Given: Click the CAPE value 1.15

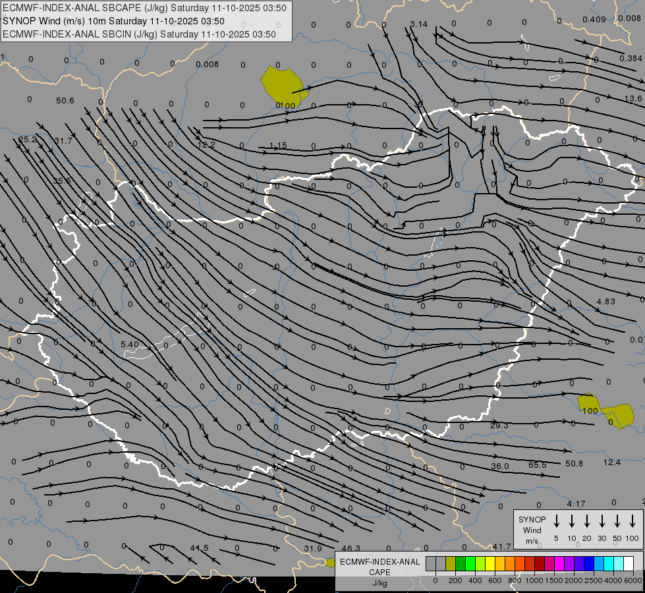Looking at the screenshot, I should [x=278, y=145].
